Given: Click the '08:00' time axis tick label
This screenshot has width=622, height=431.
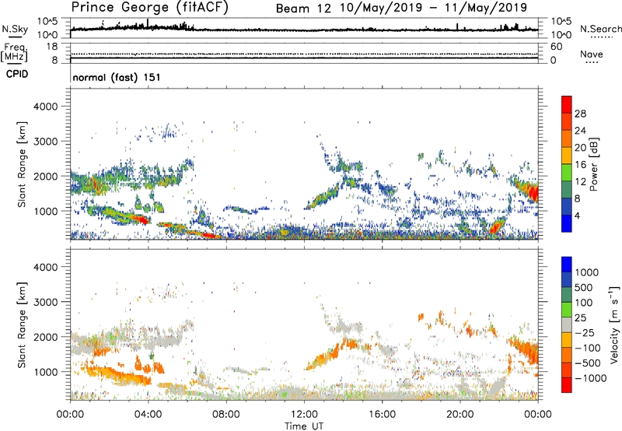Looking at the screenshot, I should point(226,415).
